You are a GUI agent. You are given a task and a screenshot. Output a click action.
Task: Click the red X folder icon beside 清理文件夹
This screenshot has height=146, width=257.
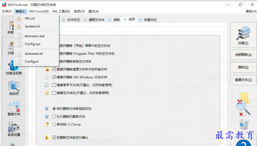coord(47,69)
